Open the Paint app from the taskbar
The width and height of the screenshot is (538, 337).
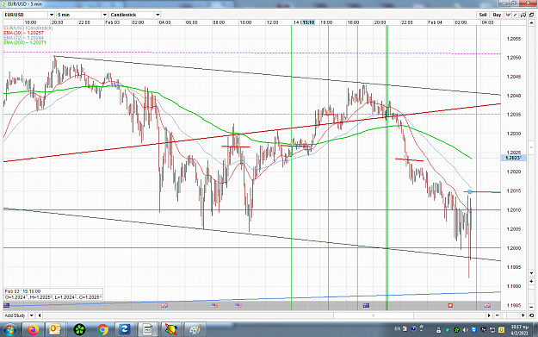195,330
